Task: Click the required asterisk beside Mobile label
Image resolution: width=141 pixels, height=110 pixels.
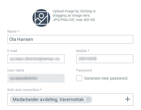Action: (x=89, y=51)
